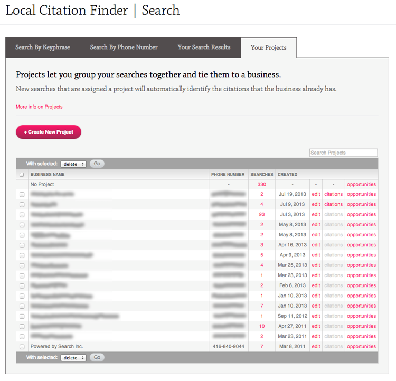Viewport: 396px width, 381px height.
Task: Open opportunities for Powered by Search Inc.
Action: tap(361, 346)
